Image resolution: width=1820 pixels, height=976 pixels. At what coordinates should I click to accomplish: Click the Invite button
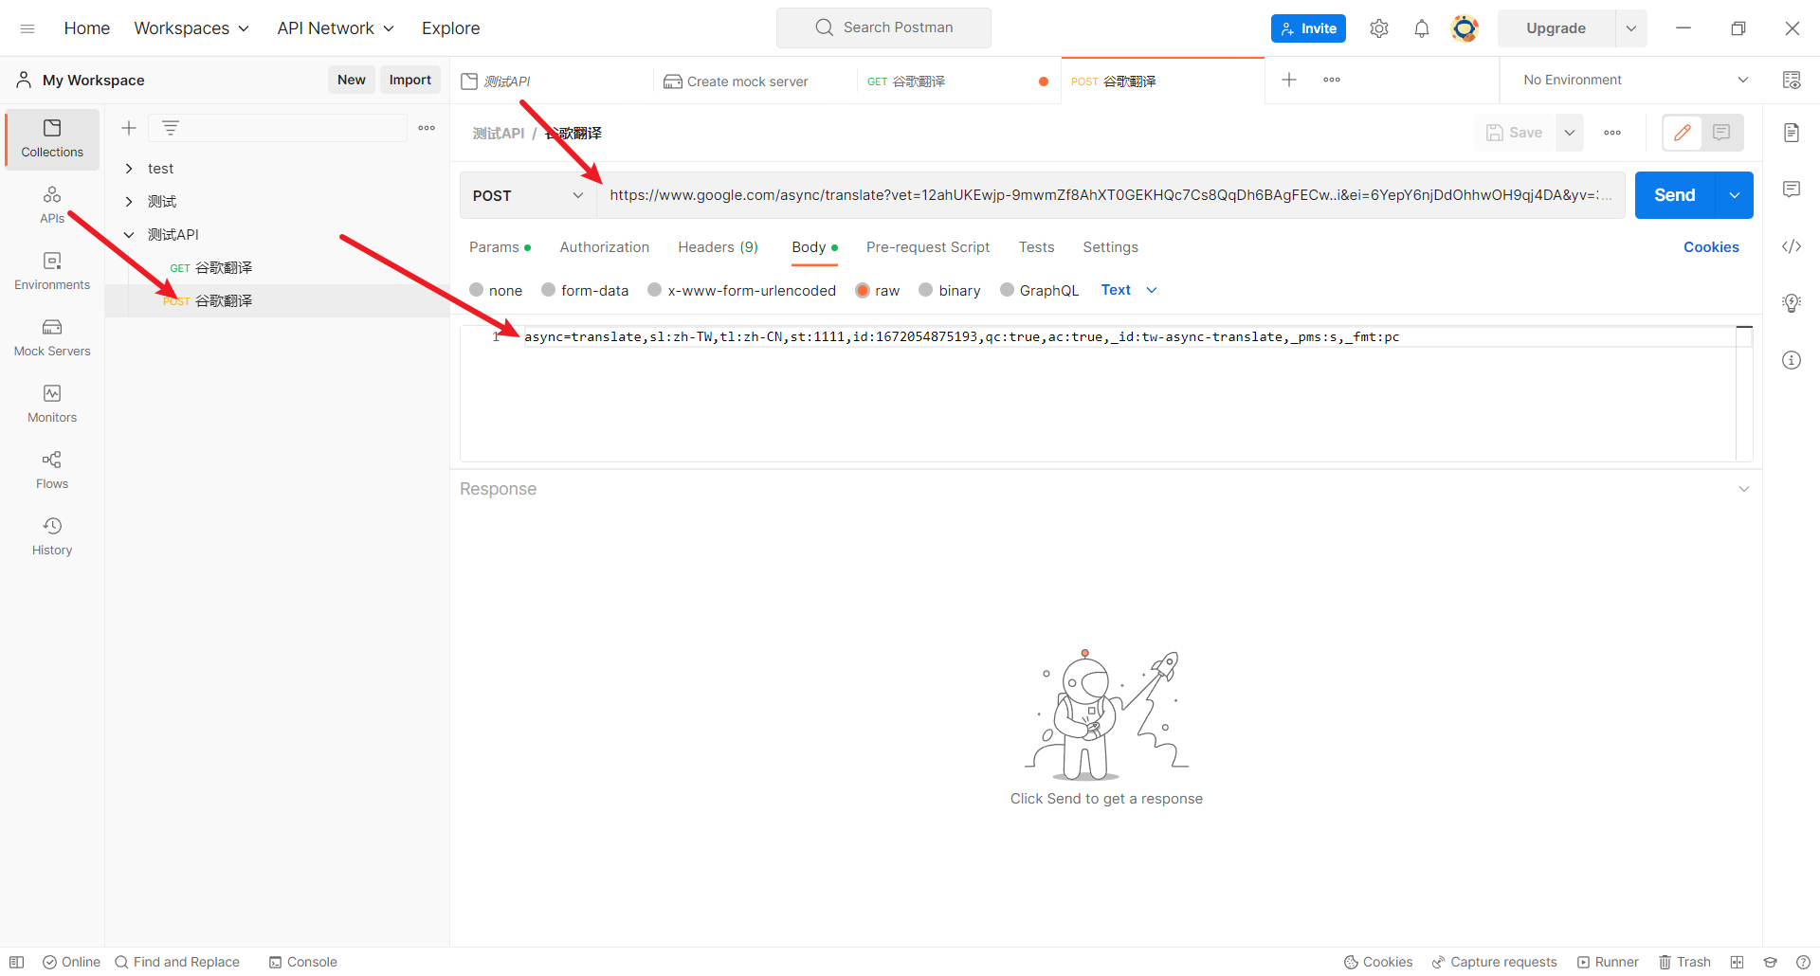point(1308,28)
